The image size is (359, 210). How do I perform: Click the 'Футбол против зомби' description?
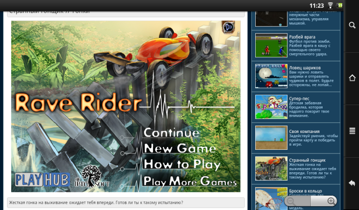(309, 48)
